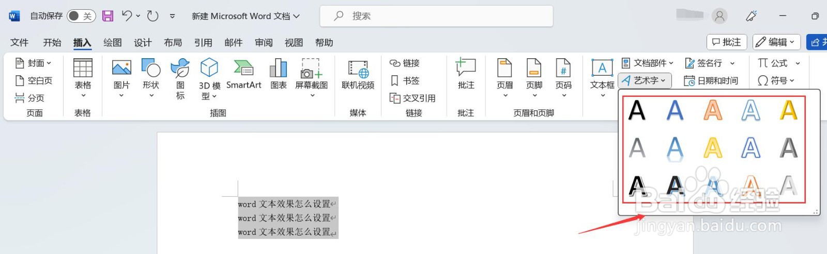Switch to the 引用 tab
827x254 pixels.
[x=203, y=42]
